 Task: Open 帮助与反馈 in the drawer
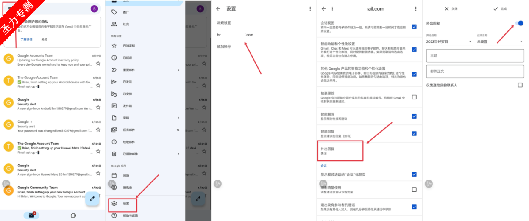coord(145,215)
